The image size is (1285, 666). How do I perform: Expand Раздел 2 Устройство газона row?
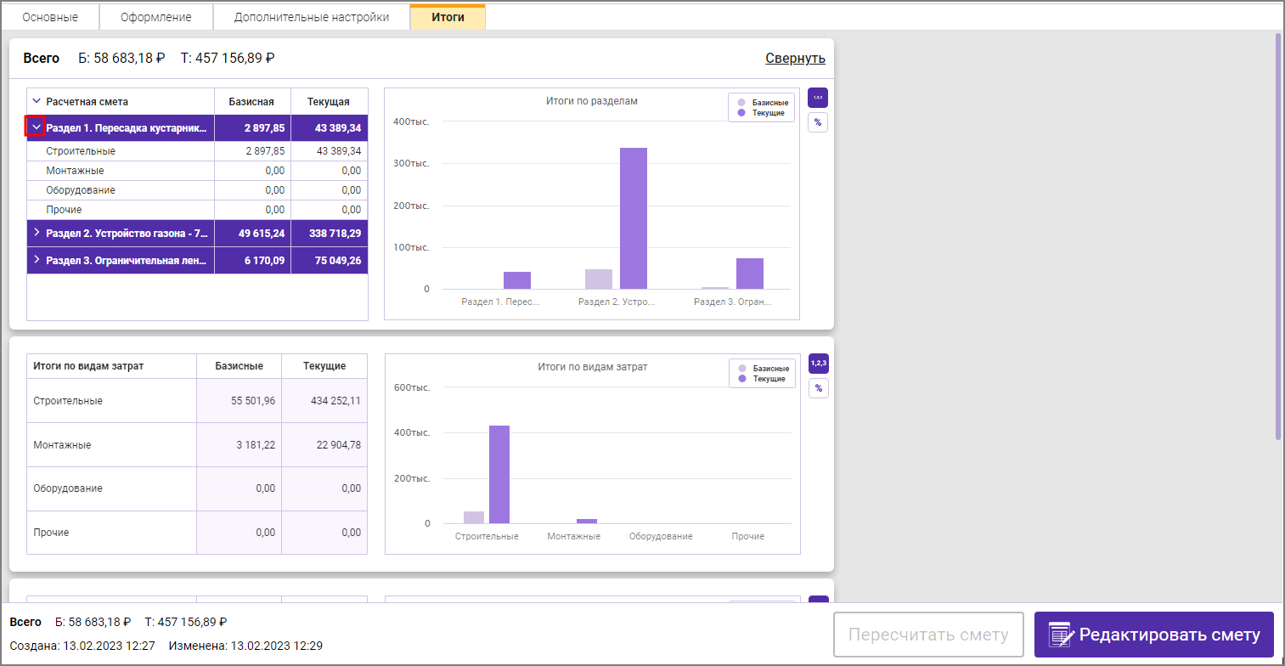pyautogui.click(x=36, y=232)
